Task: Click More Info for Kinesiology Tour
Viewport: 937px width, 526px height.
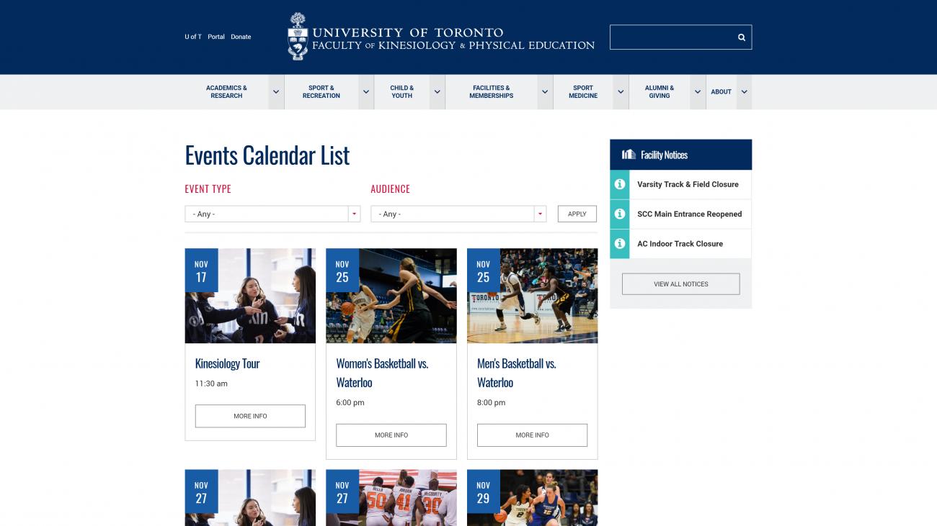Action: pos(250,416)
